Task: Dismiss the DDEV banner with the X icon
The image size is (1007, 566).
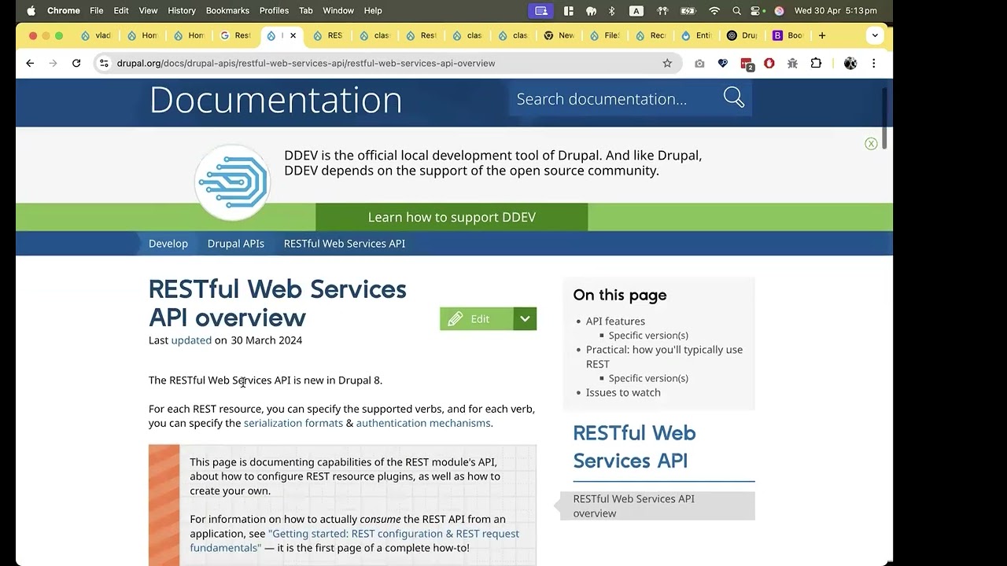Action: coord(871,143)
